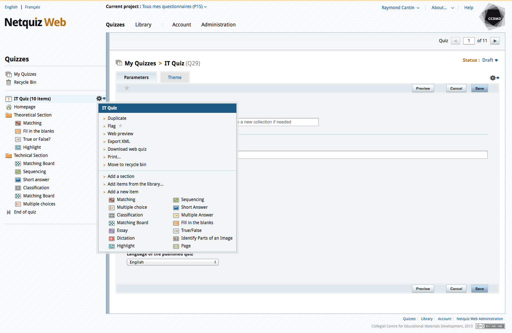Click the My Quizzes icon in sidebar
This screenshot has width=512, height=333.
click(x=8, y=74)
